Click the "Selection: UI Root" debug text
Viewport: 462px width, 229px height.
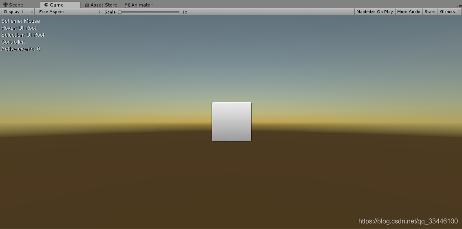pyautogui.click(x=23, y=35)
